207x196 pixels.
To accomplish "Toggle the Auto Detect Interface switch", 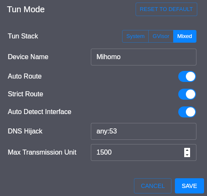I will coord(187,112).
